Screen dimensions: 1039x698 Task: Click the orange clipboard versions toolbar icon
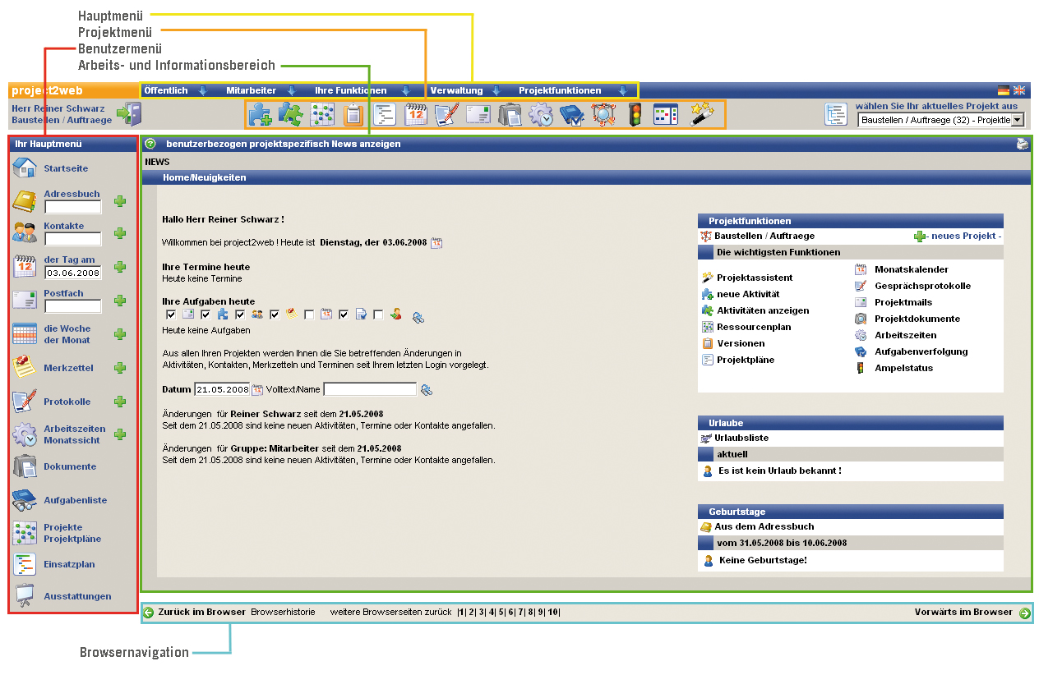click(353, 115)
